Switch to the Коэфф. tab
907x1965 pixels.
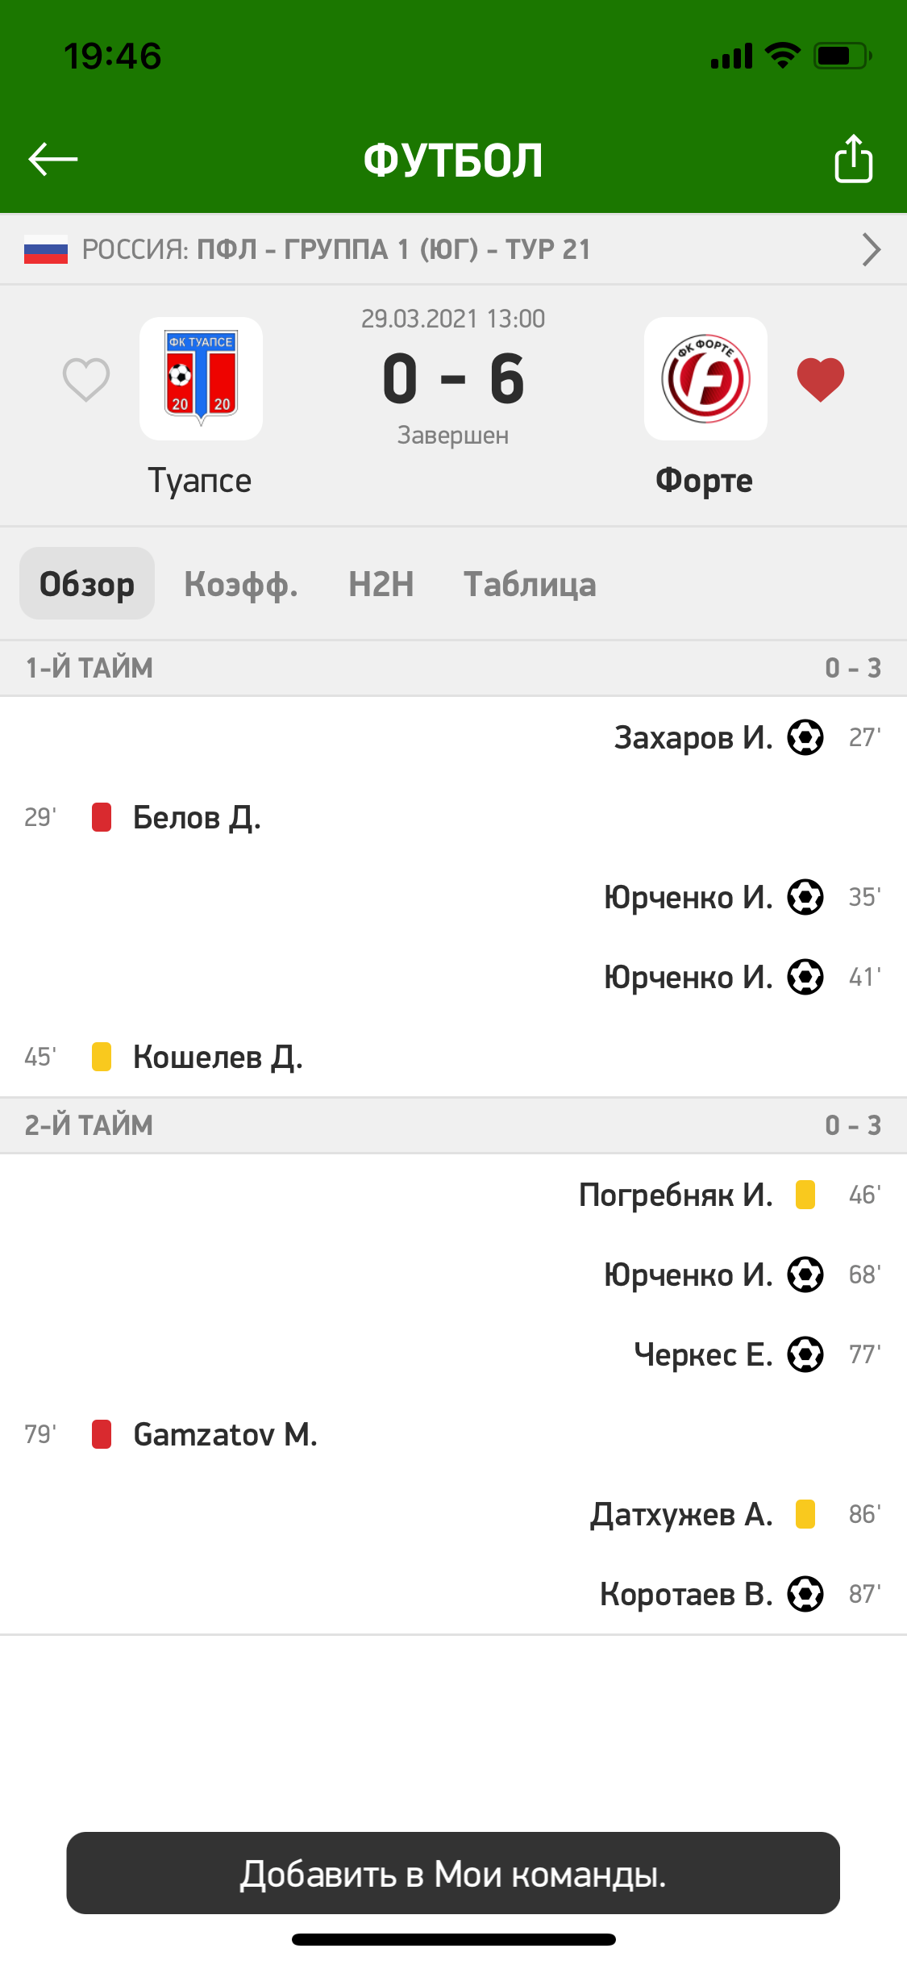click(241, 584)
